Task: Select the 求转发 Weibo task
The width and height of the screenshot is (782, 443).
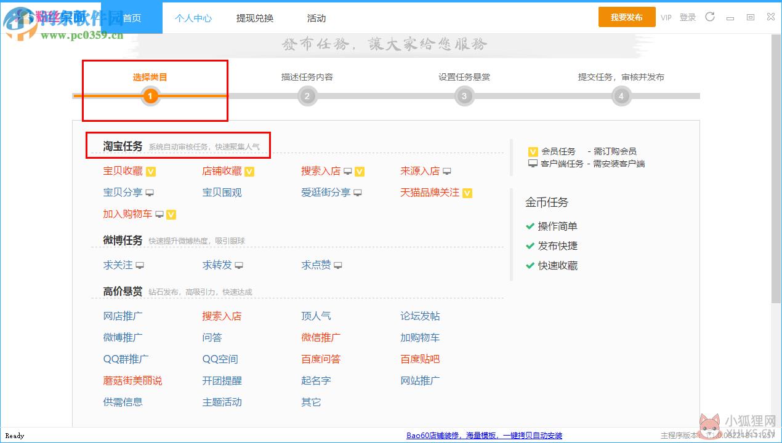Action: 217,265
